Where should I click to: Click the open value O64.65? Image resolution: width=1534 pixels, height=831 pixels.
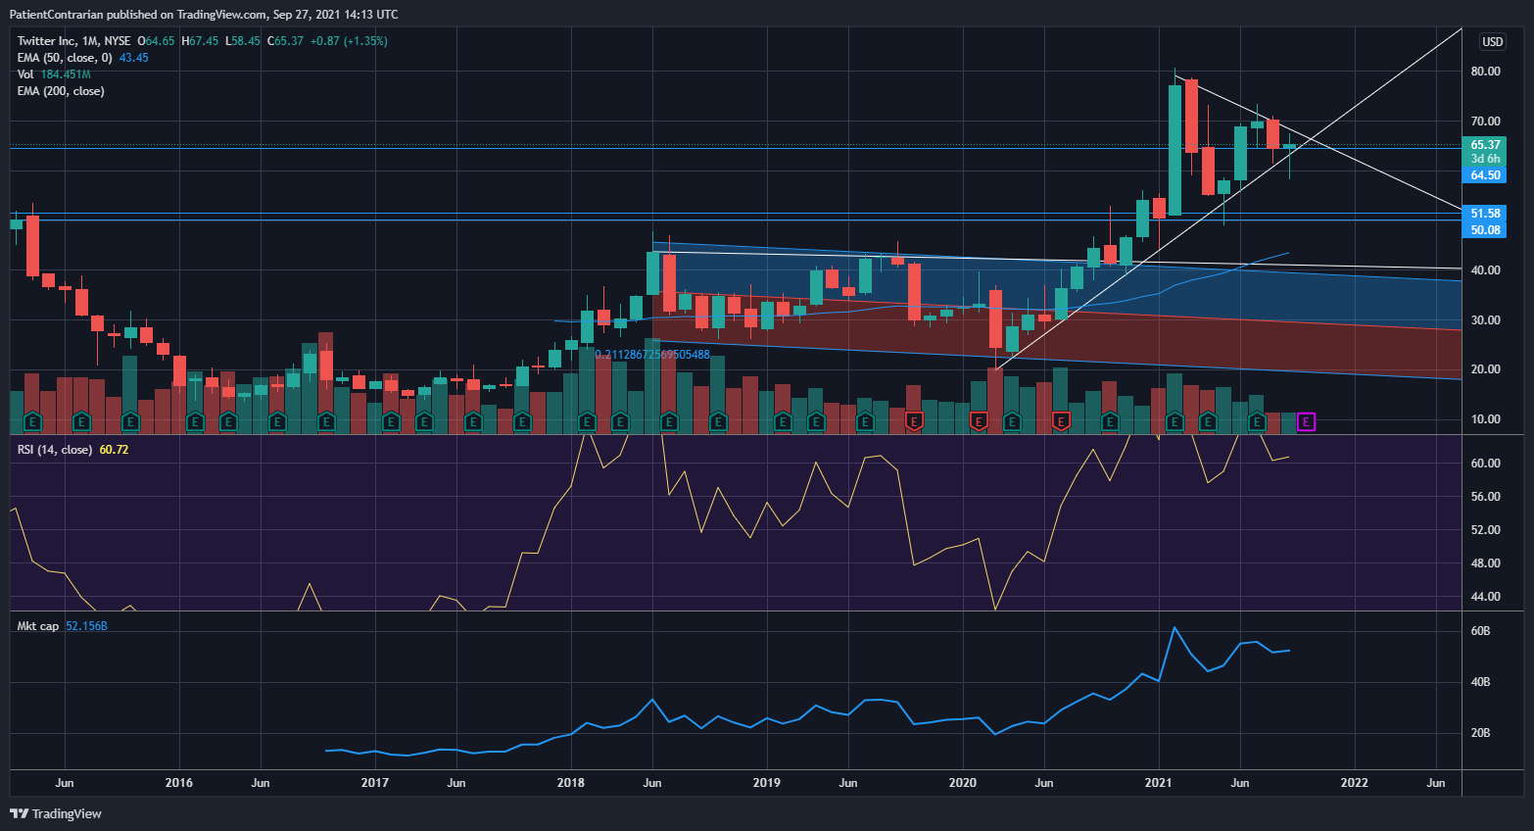pos(156,41)
